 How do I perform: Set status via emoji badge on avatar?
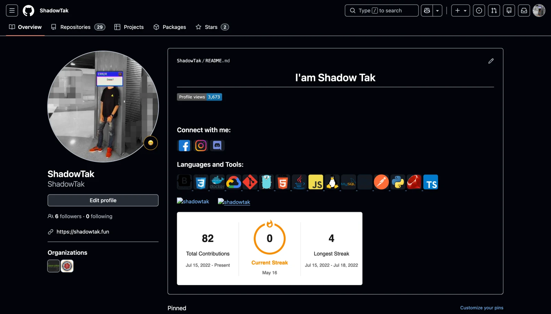(150, 143)
